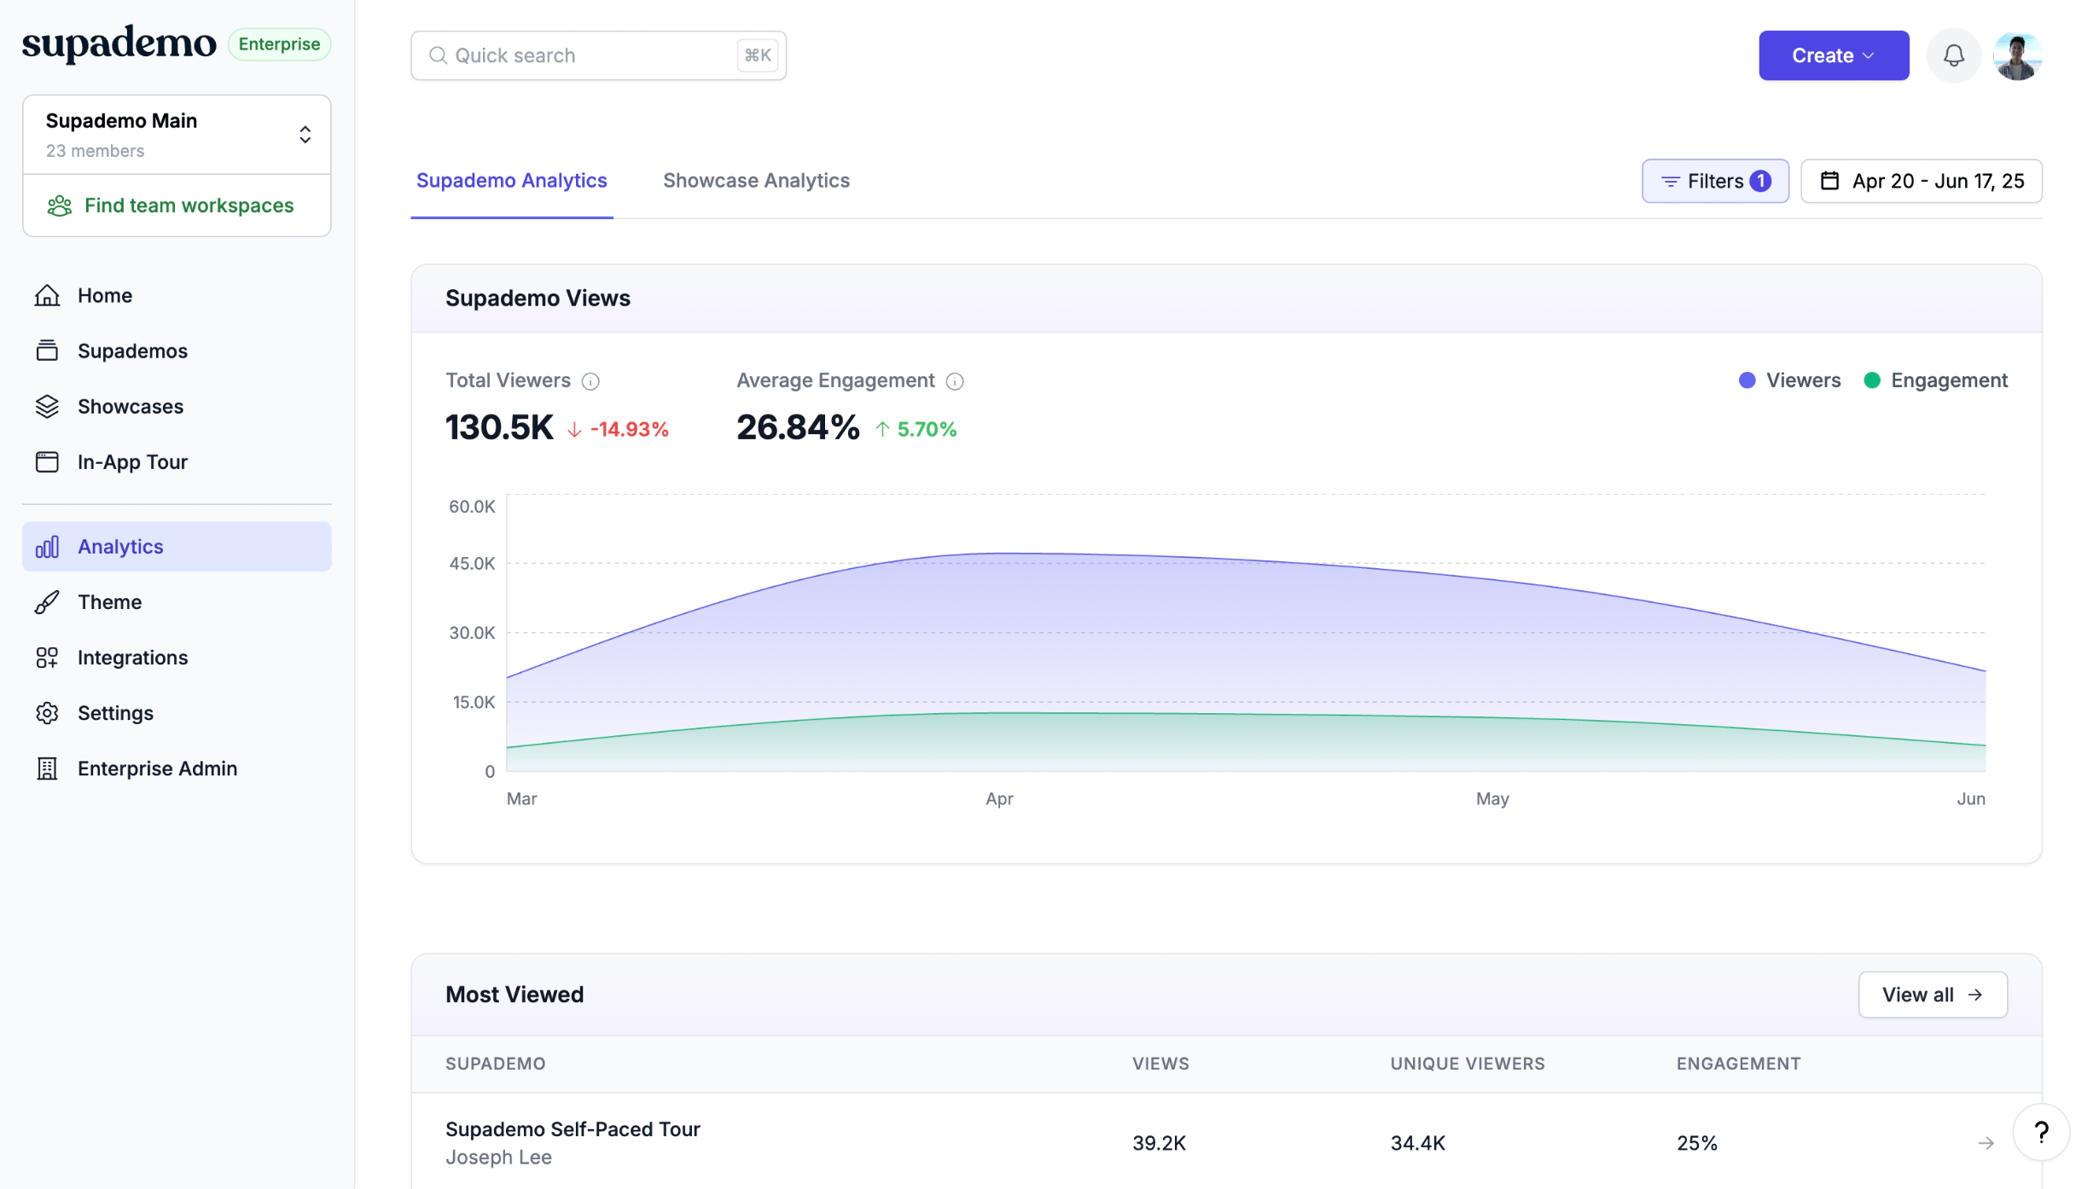Open the help question mark button
This screenshot has height=1189, width=2099.
(x=2041, y=1132)
